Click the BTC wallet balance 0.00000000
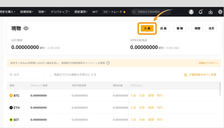The height and width of the screenshot is (128, 224). 38,96
